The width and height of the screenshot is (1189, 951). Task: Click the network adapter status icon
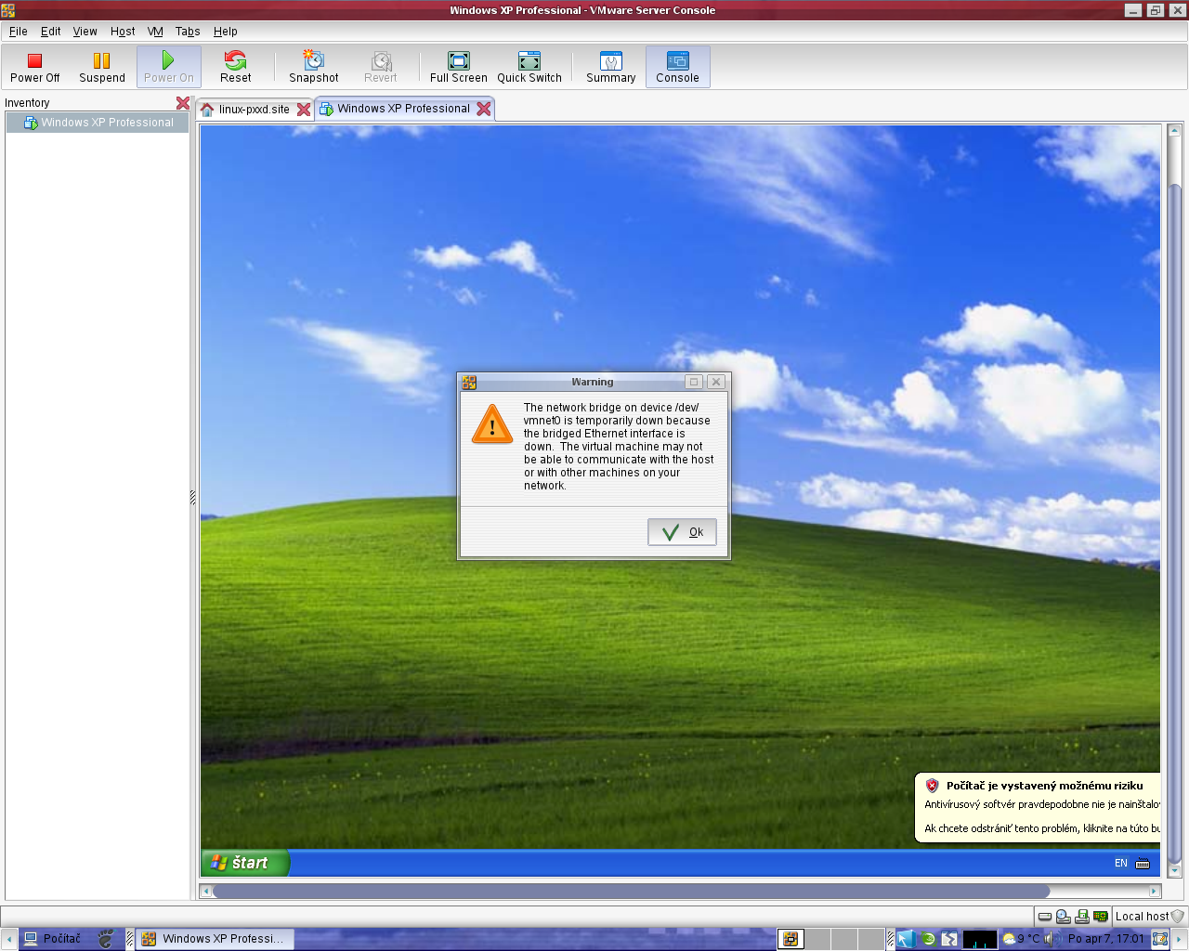point(1101,917)
